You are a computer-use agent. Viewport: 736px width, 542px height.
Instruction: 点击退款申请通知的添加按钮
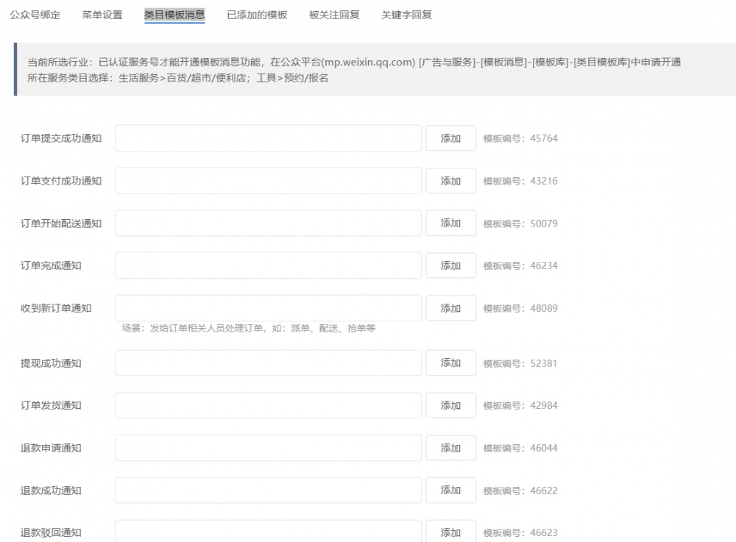click(x=450, y=448)
